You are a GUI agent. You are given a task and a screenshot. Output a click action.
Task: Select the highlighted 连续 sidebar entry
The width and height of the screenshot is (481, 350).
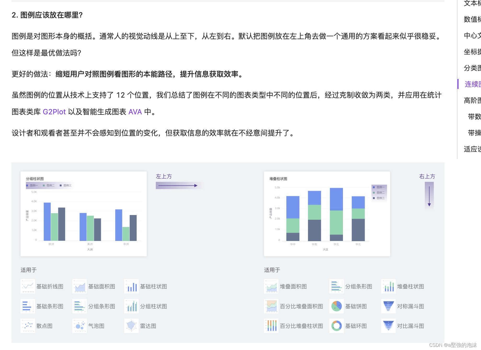(x=473, y=84)
